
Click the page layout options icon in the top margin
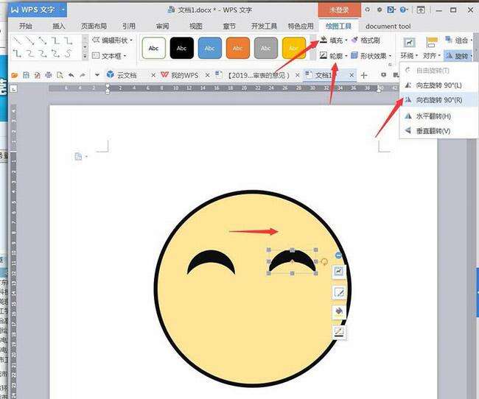tap(79, 157)
